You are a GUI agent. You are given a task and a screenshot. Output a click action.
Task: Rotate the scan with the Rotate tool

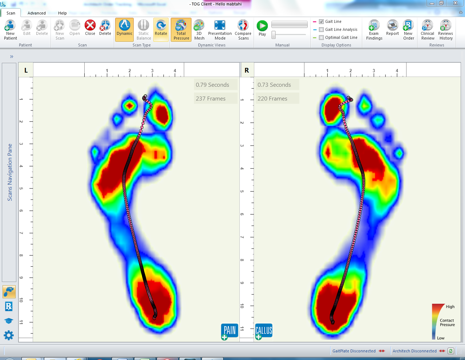coord(161,30)
